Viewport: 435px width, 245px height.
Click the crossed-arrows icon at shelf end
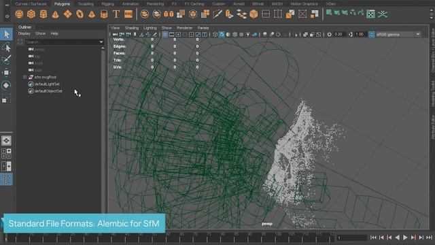pyautogui.click(x=383, y=14)
